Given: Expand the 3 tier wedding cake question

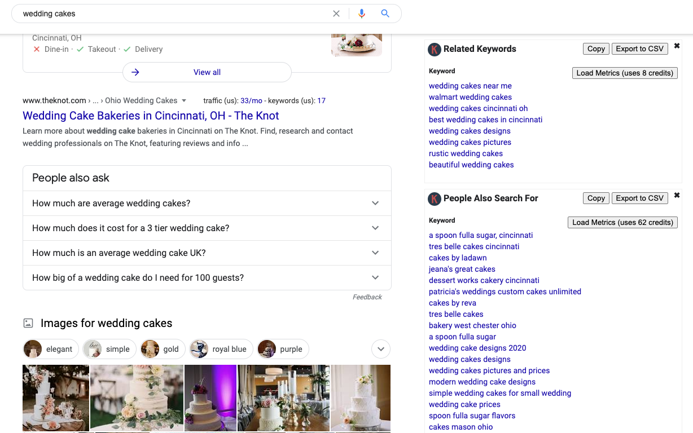Looking at the screenshot, I should [x=375, y=228].
